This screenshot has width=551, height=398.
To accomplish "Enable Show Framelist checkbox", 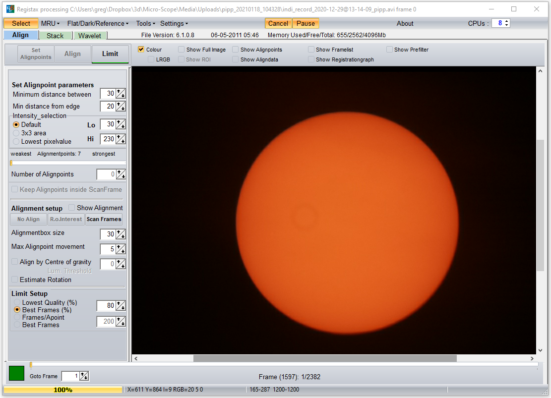I will click(x=310, y=50).
